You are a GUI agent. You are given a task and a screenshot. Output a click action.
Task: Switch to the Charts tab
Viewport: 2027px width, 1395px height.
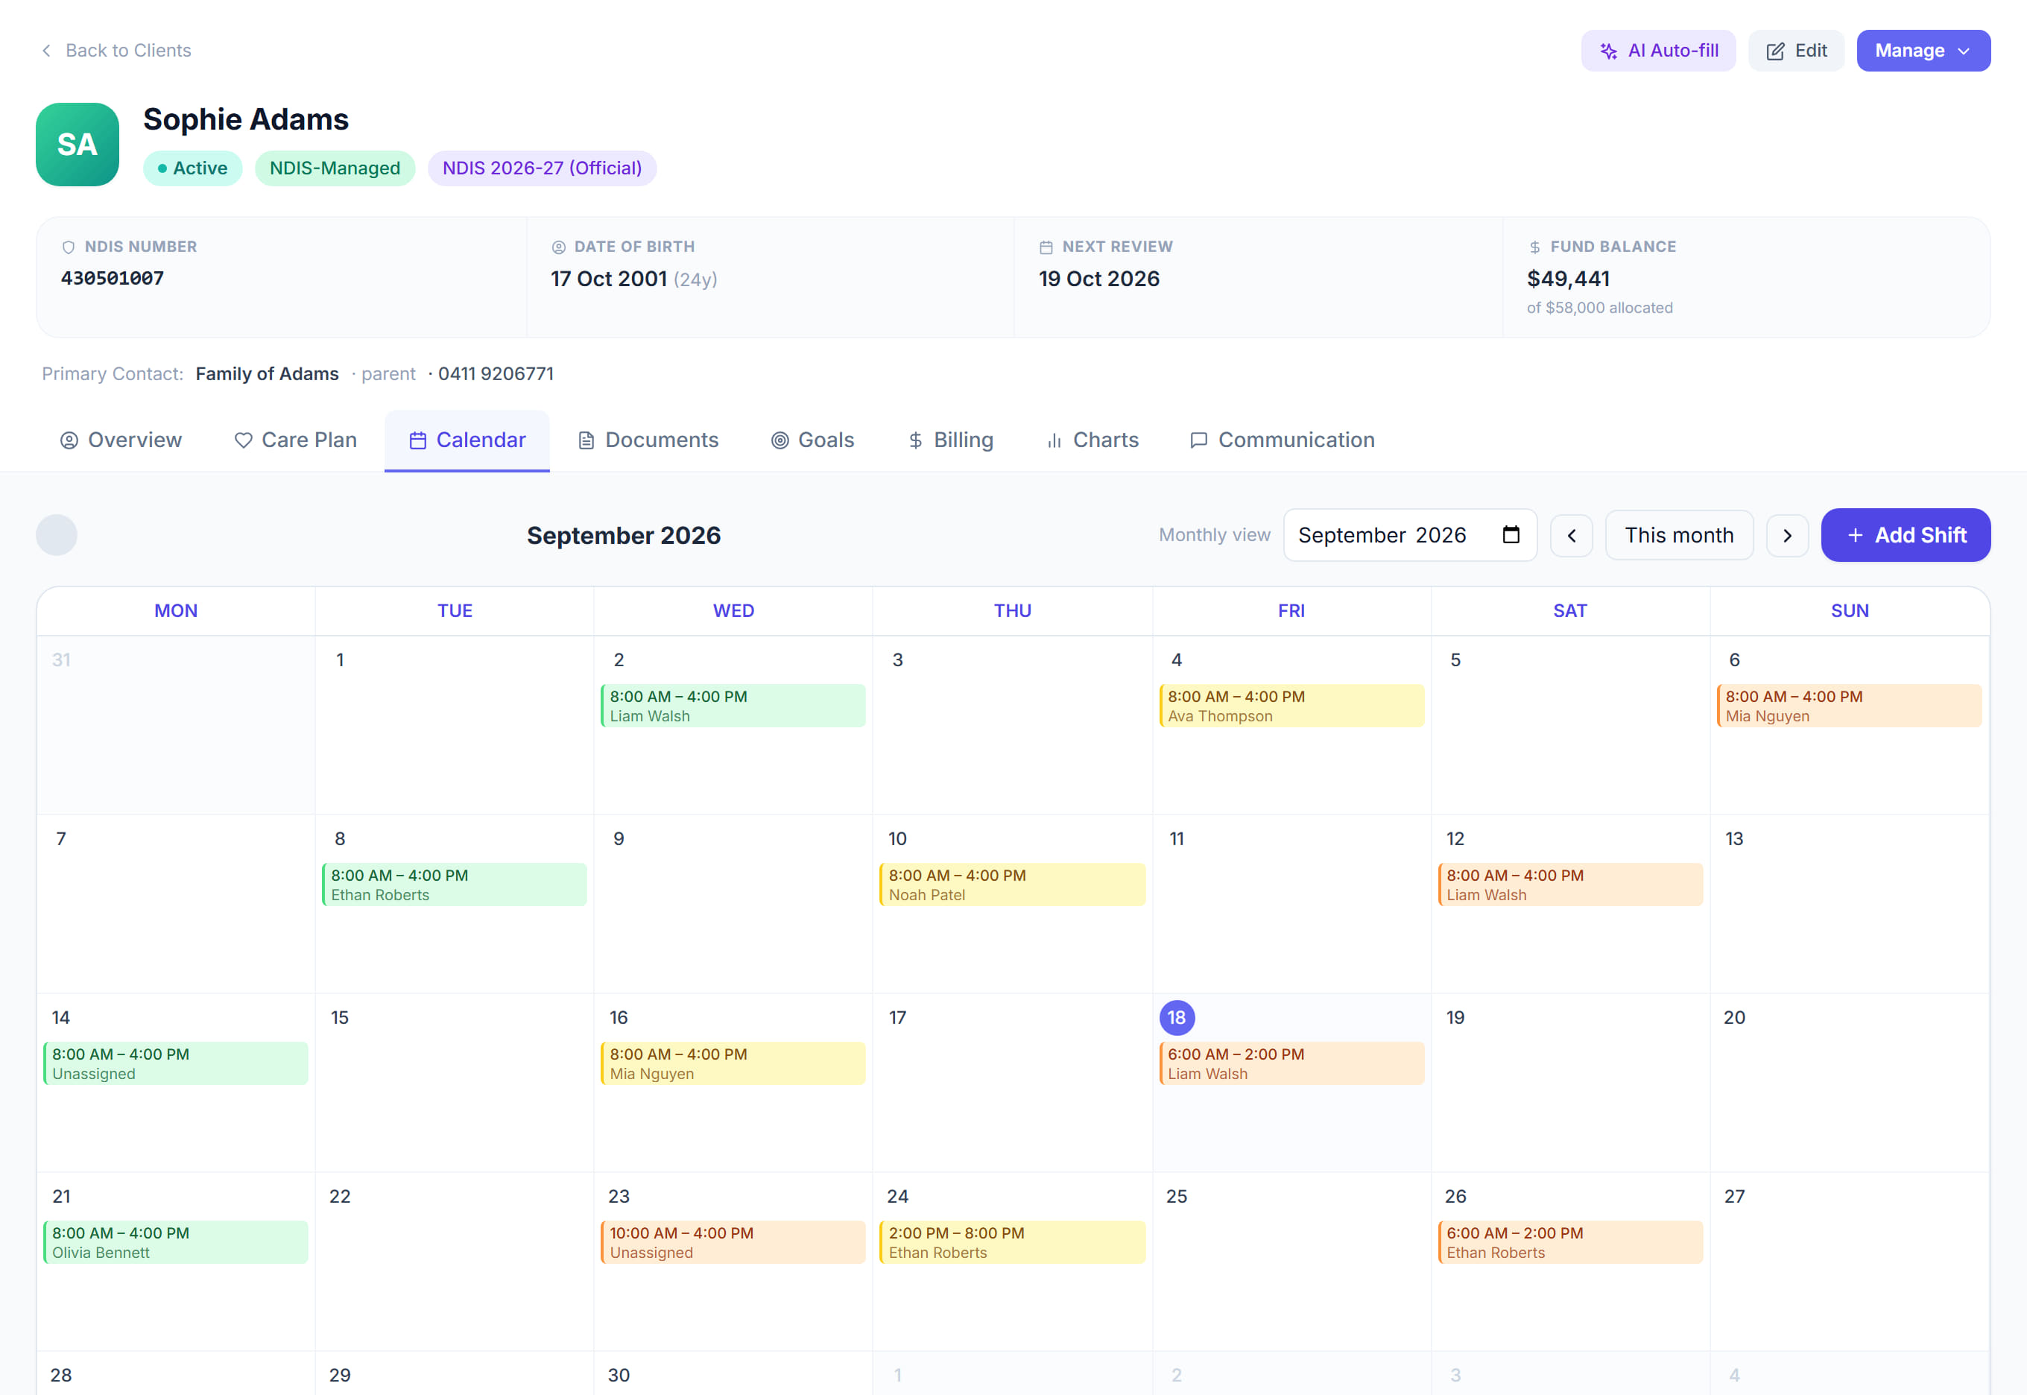(1092, 440)
